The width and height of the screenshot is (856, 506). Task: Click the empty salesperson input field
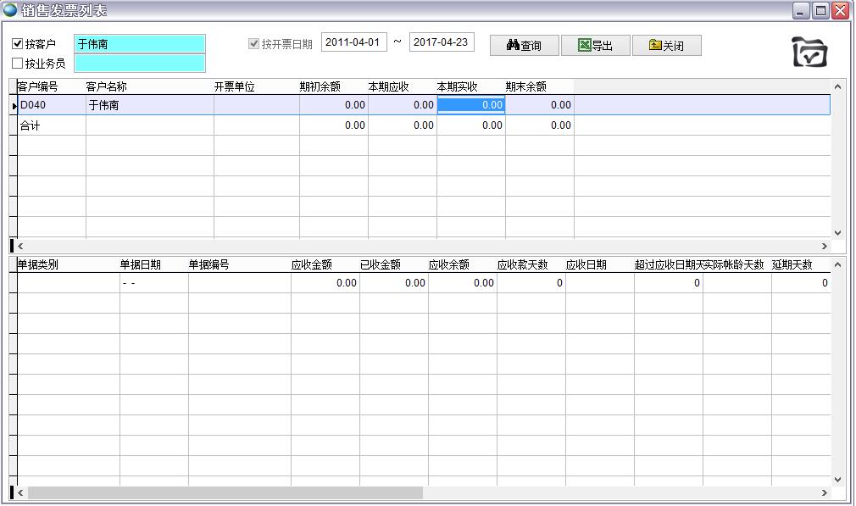(x=140, y=64)
